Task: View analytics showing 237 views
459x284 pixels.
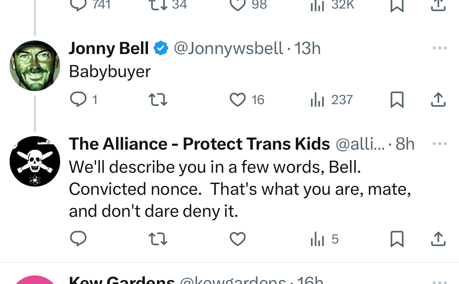Action: tap(332, 100)
